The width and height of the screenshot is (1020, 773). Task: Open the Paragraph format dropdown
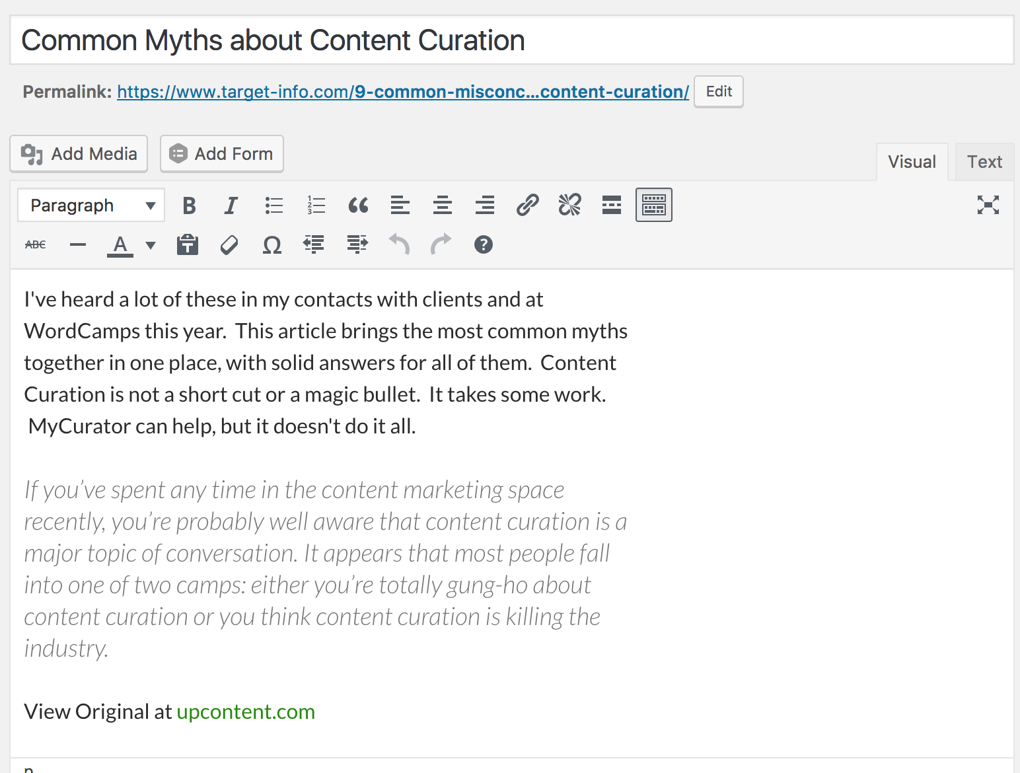click(x=91, y=205)
